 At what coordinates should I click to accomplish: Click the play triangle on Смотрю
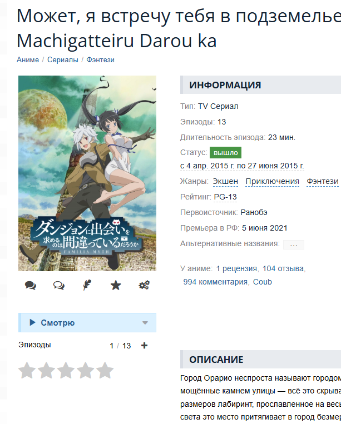32,322
